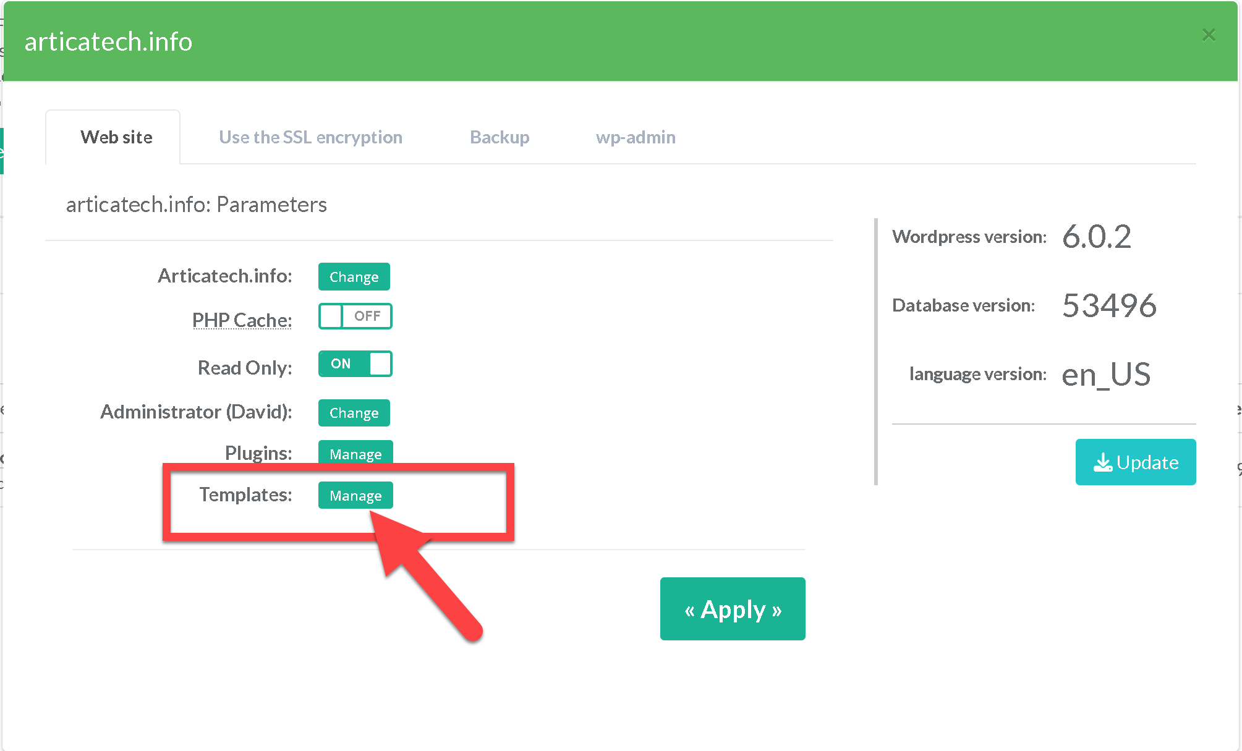
Task: Toggle the PHP Cache switch
Action: pyautogui.click(x=355, y=316)
